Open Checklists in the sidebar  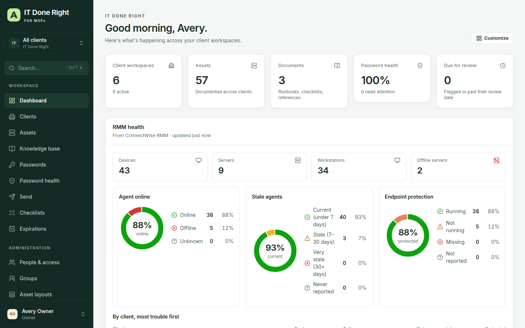tap(47, 213)
